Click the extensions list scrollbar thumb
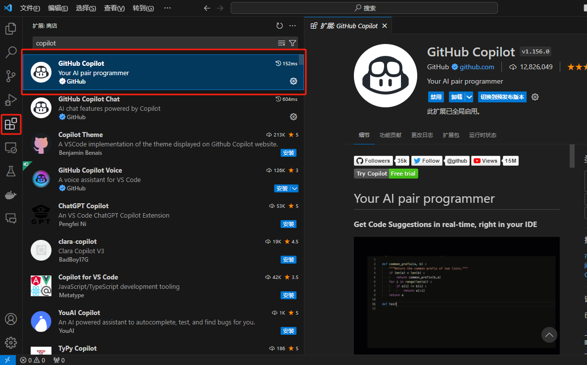 (301, 60)
